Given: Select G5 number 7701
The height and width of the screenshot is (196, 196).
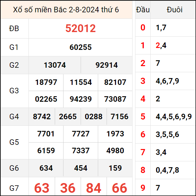Looking at the screenshot, I should (x=46, y=134).
